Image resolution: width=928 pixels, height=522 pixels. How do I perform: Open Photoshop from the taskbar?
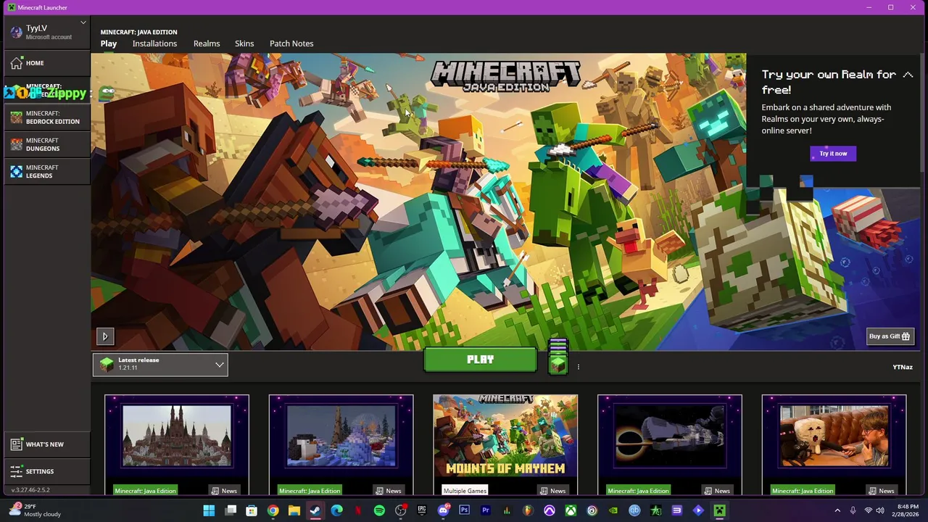[x=464, y=510]
